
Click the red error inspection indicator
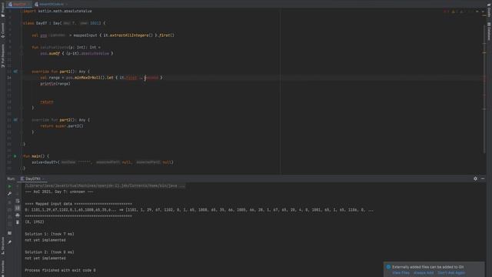coord(445,12)
